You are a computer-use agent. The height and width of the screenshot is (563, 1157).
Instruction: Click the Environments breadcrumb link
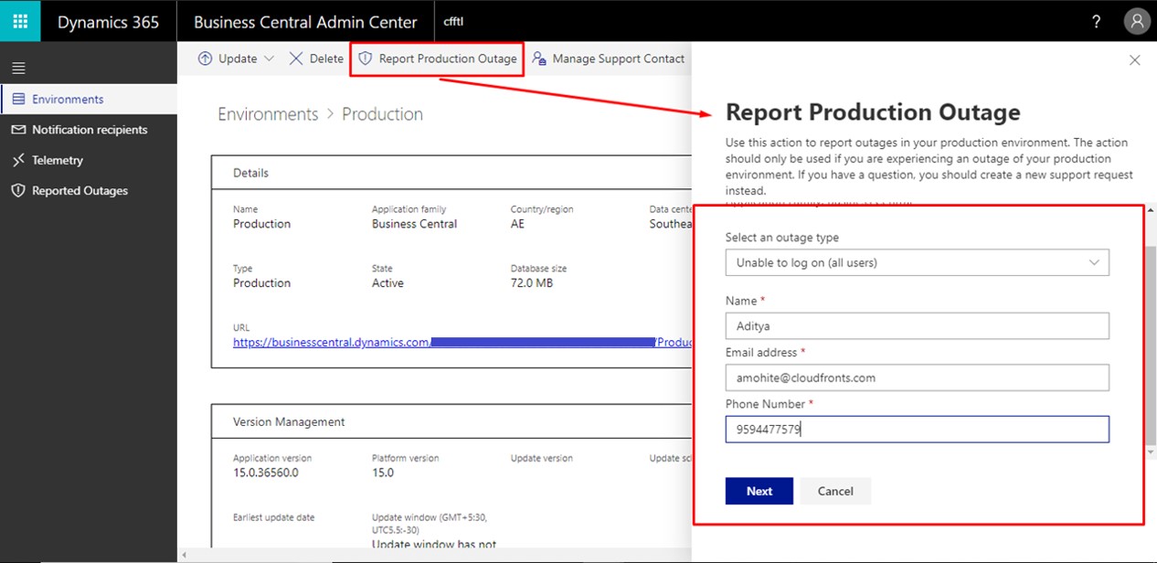[x=268, y=114]
